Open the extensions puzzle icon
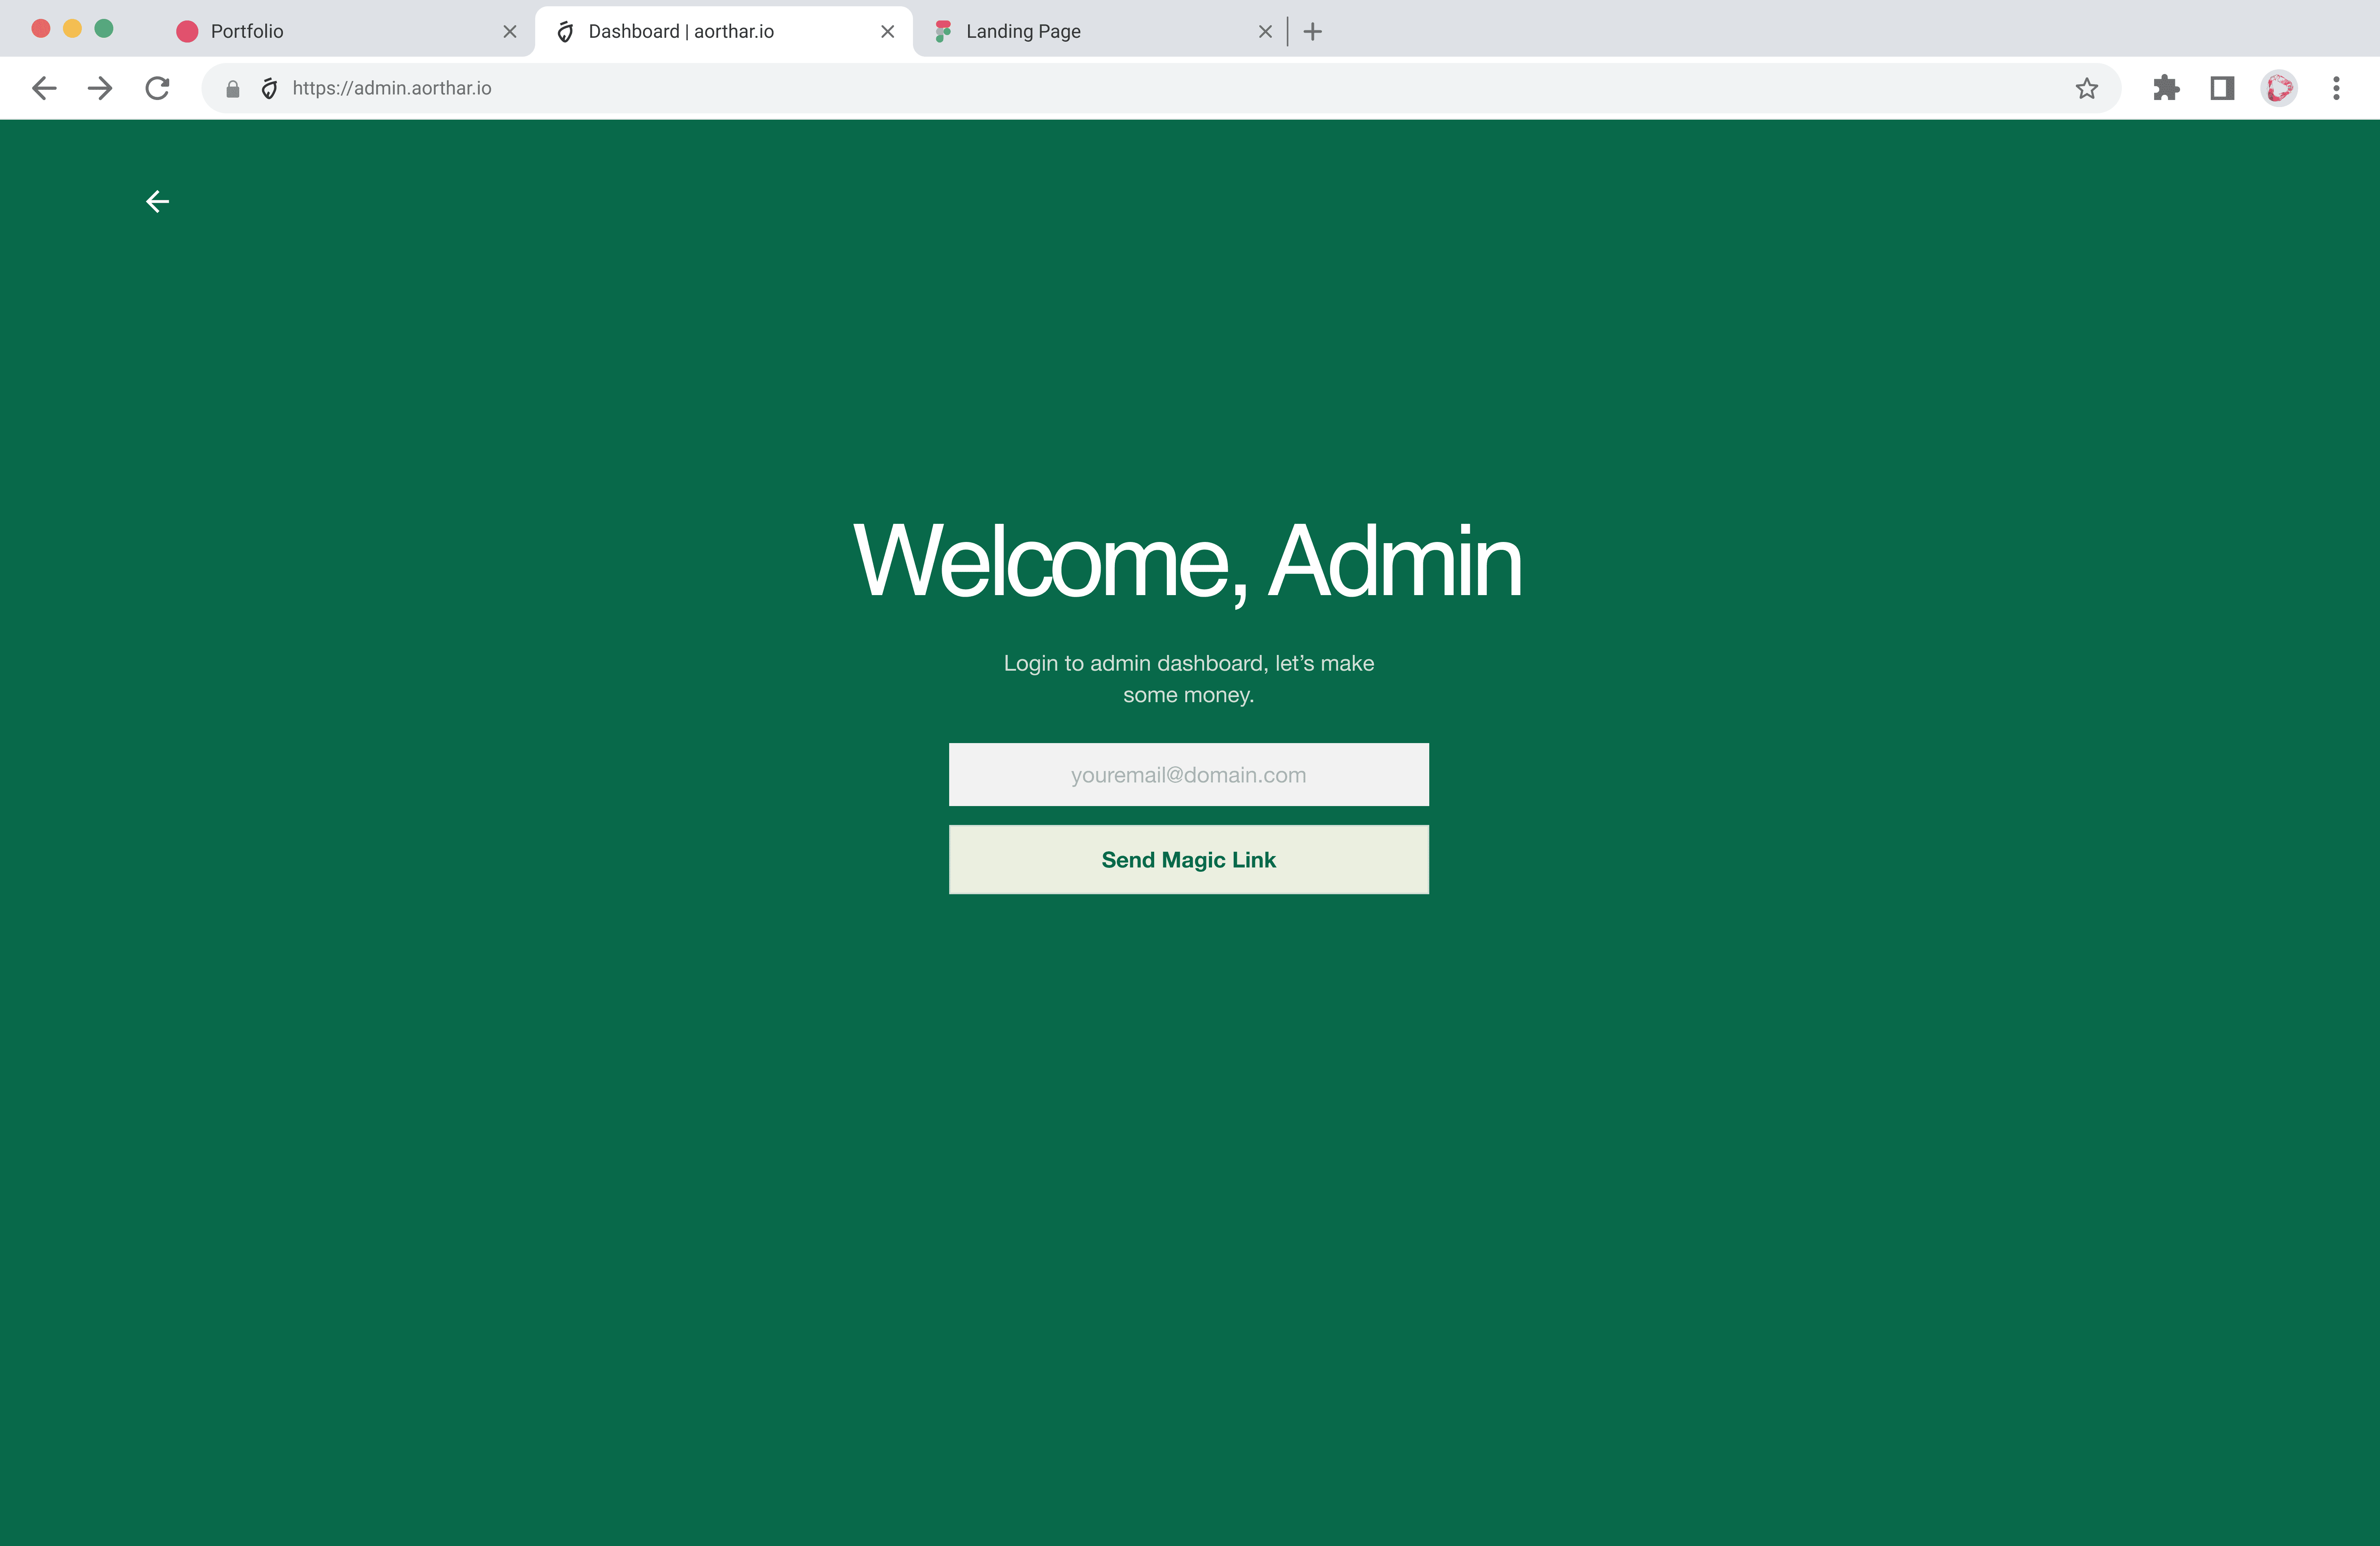Screen dimensions: 2380x1546 click(2166, 88)
